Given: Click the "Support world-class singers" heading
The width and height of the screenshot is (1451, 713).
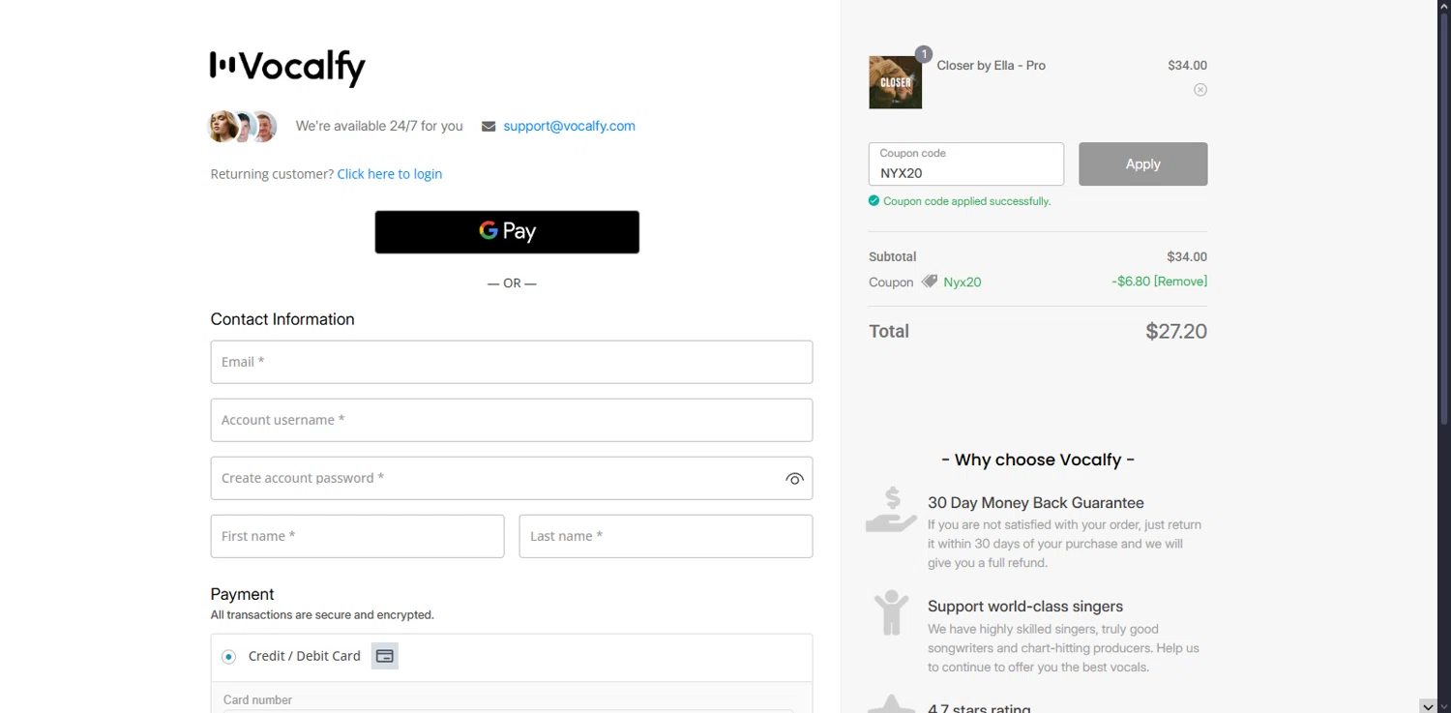Looking at the screenshot, I should (1025, 607).
